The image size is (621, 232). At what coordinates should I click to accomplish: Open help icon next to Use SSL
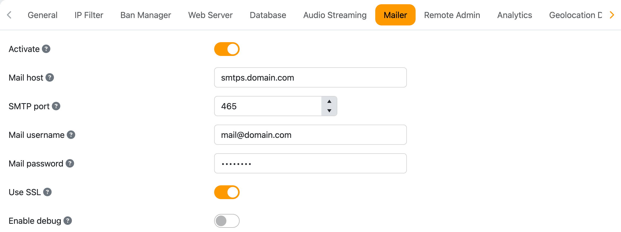click(x=47, y=192)
